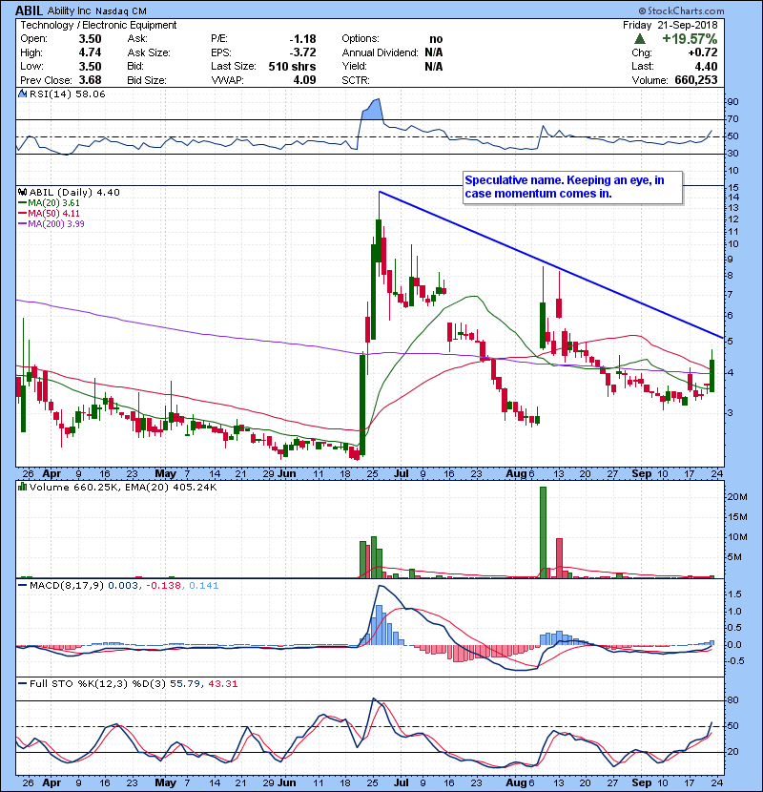Screen dimensions: 763x792
Task: Click the Chg value +0.72
Action: 702,52
